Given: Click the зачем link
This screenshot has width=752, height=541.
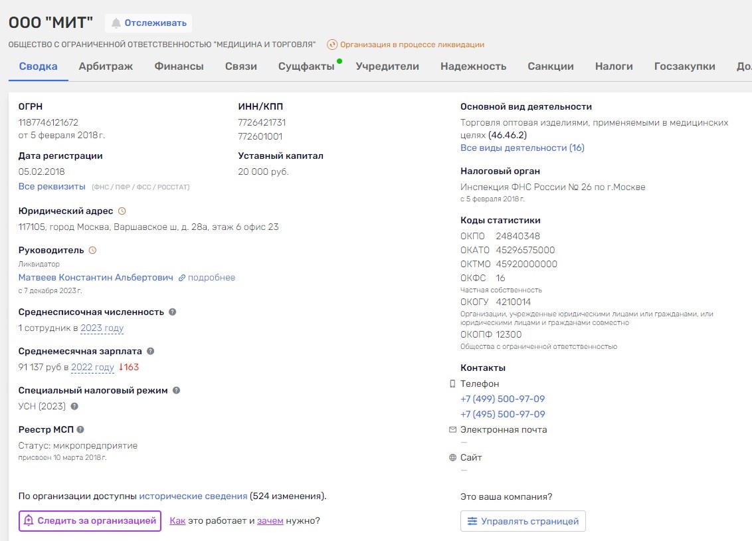Looking at the screenshot, I should pyautogui.click(x=270, y=521).
